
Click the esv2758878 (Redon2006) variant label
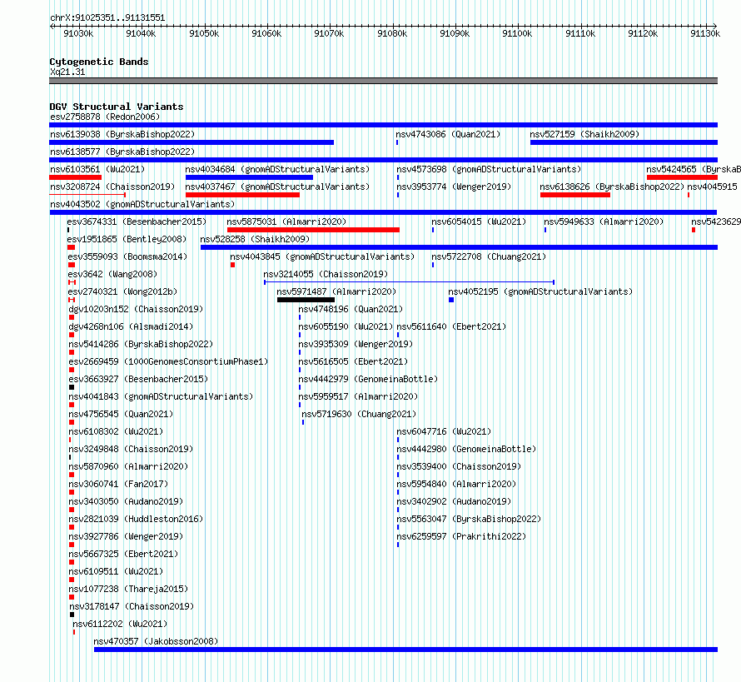(105, 117)
